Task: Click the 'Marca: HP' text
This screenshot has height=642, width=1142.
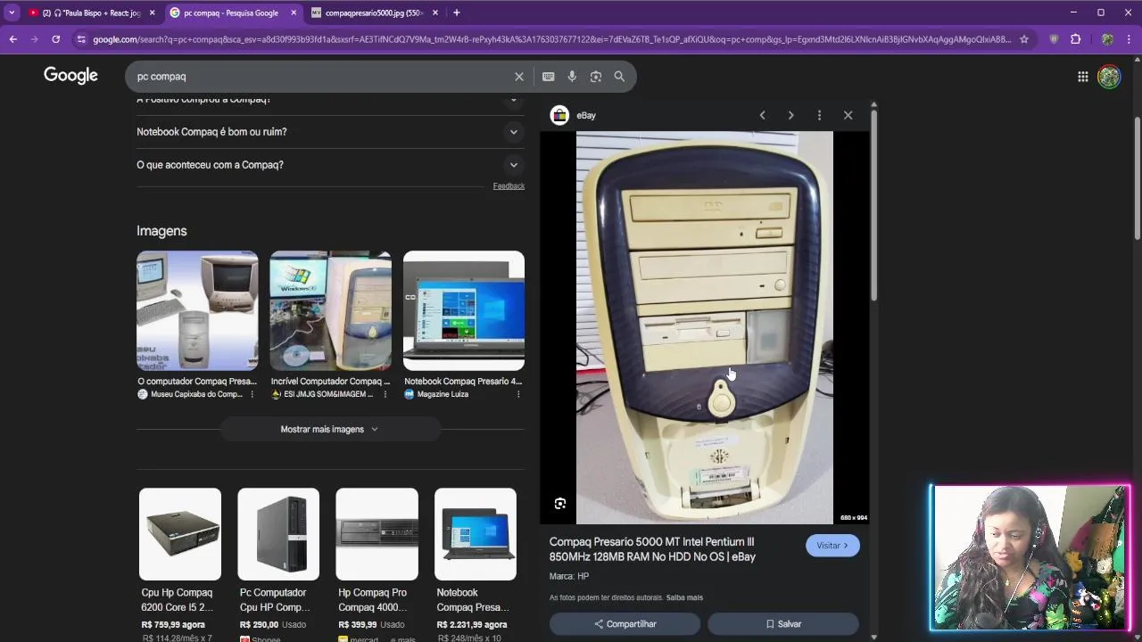Action: point(569,576)
